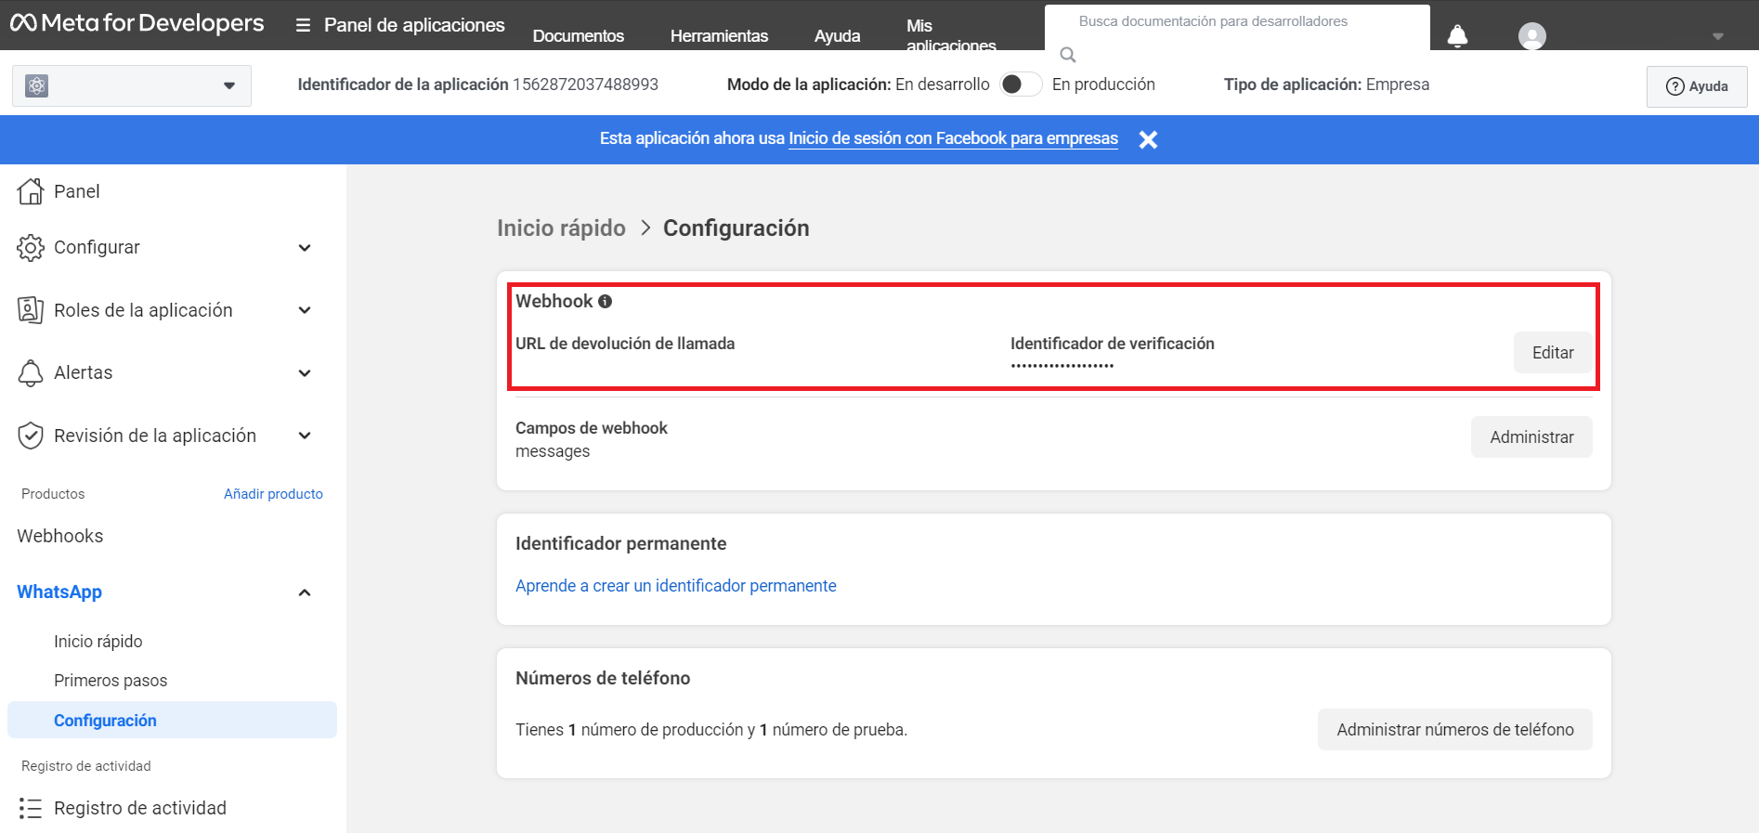This screenshot has height=833, width=1759.
Task: Collapse the WhatsApp product section
Action: tap(304, 592)
